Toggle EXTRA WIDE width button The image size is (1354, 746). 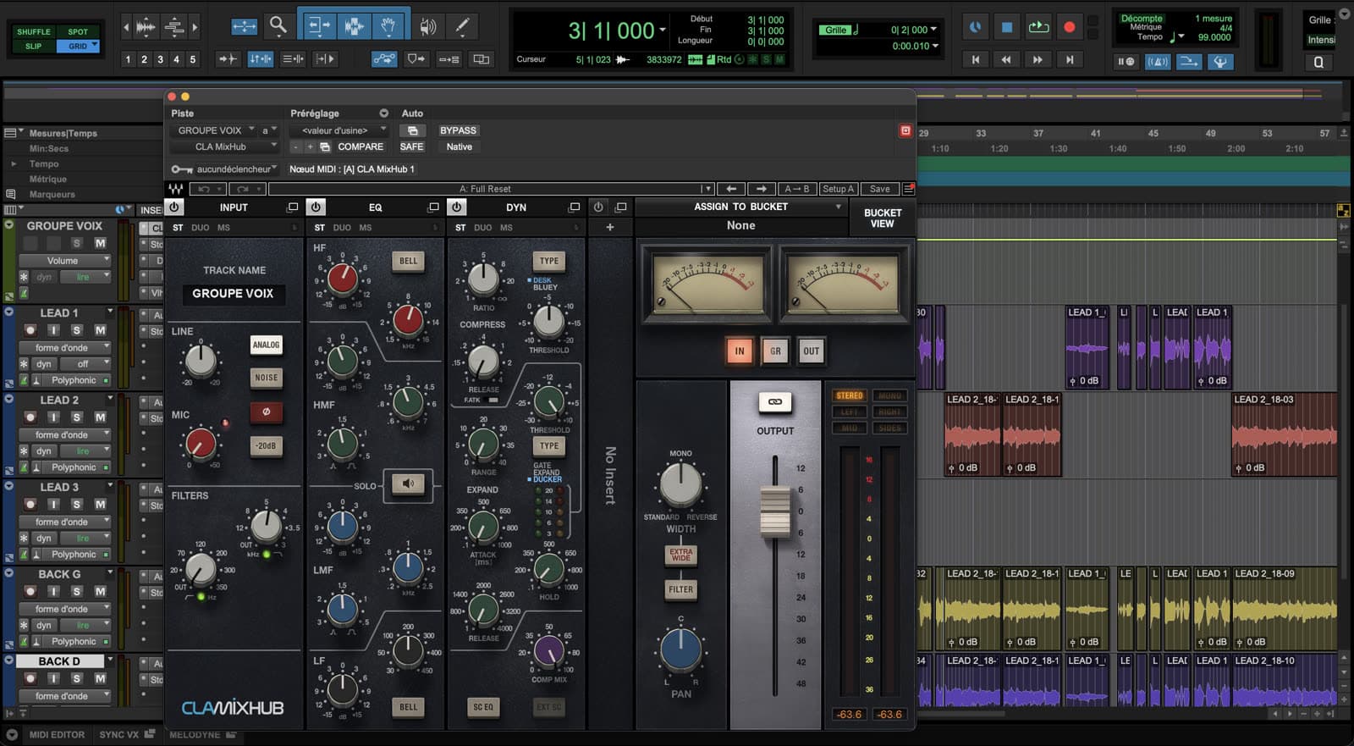point(680,555)
